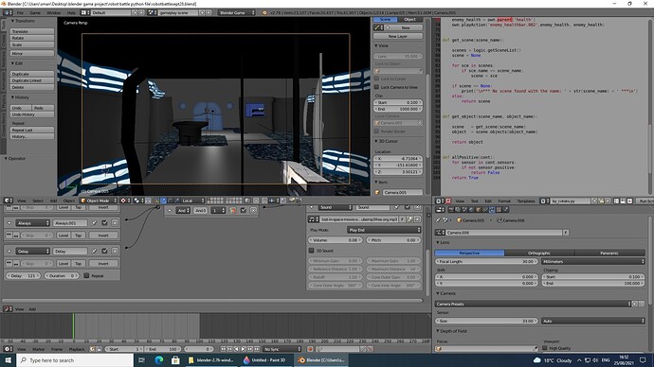Open the Format menu in the text editor
Viewport: 654px width, 367px height.
coord(504,201)
